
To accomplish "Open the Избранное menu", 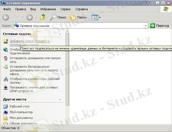I will (x=48, y=9).
